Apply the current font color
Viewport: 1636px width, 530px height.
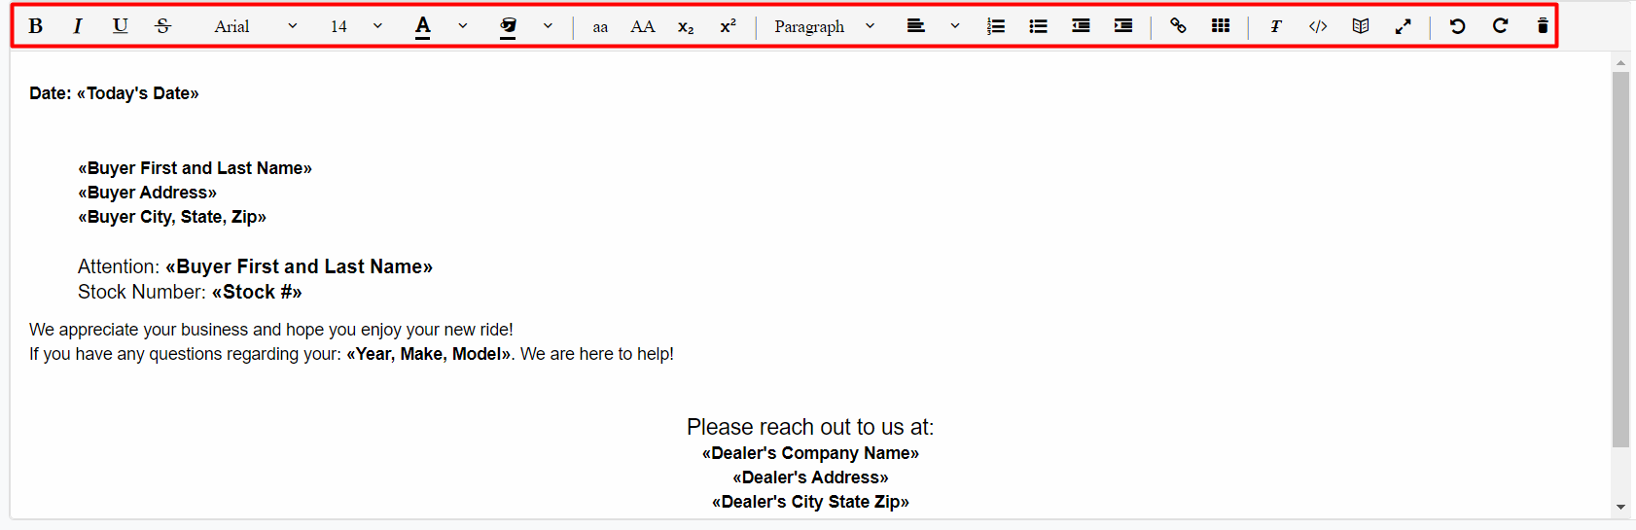pos(423,26)
